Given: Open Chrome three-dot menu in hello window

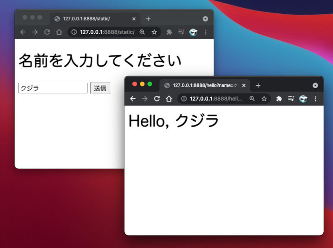Looking at the screenshot, I should [x=316, y=99].
